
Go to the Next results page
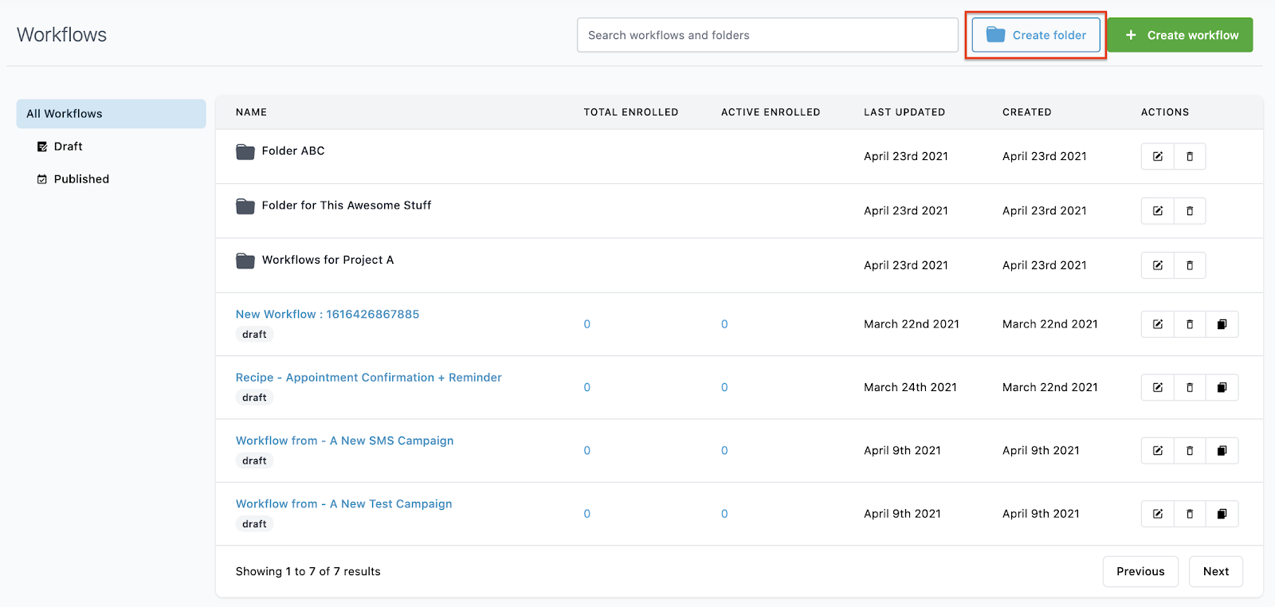point(1215,571)
